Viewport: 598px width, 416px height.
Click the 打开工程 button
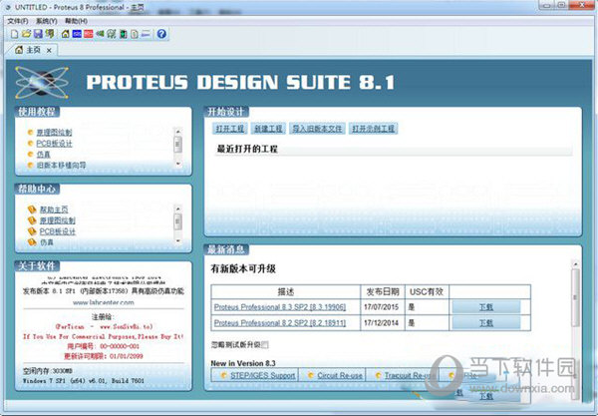tap(230, 129)
